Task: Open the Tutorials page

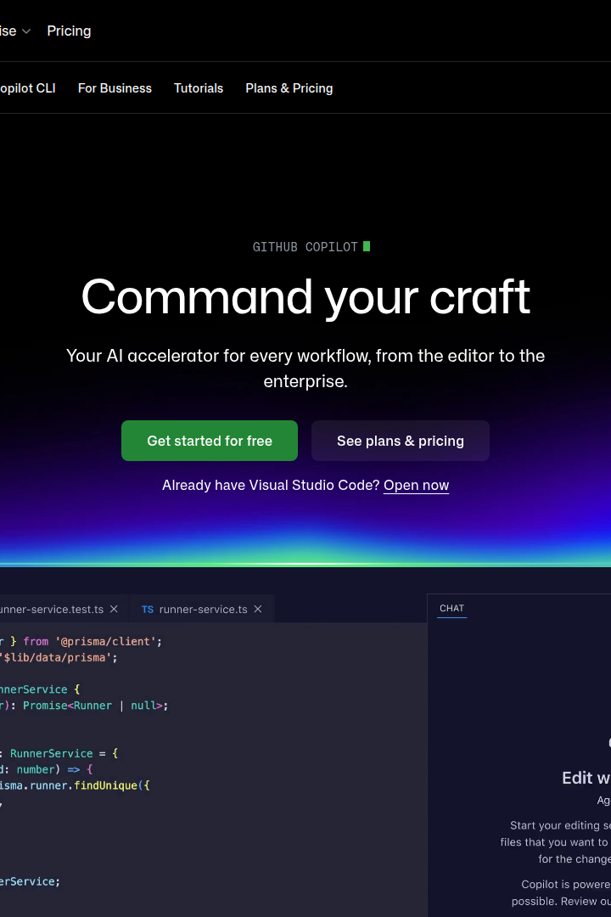Action: pyautogui.click(x=199, y=88)
